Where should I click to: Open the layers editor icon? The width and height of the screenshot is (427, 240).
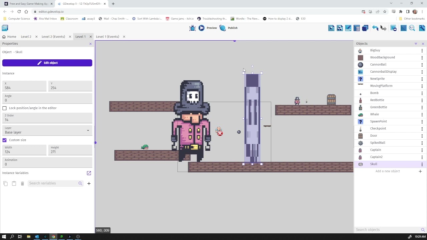pyautogui.click(x=365, y=28)
